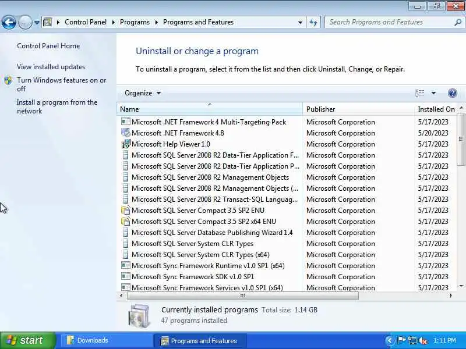Click SQL Server System CLR Types (x64) icon

tap(126, 255)
